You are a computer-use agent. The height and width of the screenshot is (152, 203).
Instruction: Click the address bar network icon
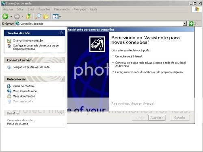[x=17, y=23]
